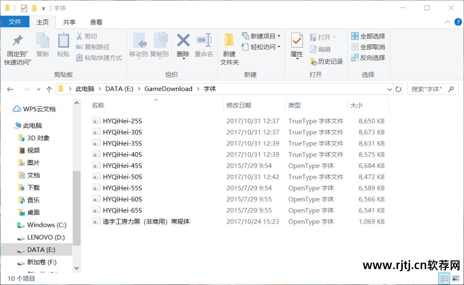464x285 pixels.
Task: Click Edit (编辑) in Open group
Action: [x=320, y=49]
